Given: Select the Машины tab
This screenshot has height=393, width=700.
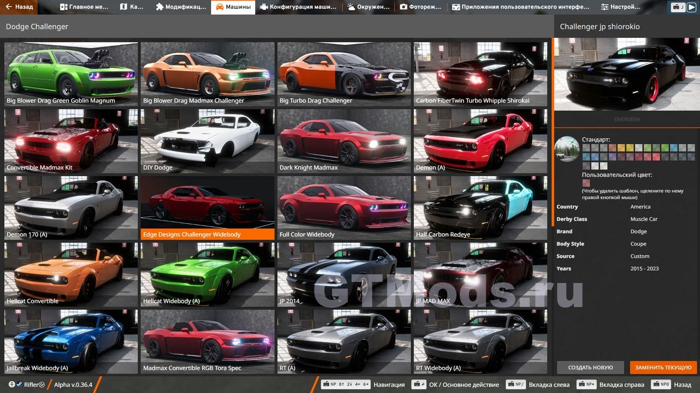Looking at the screenshot, I should 233,7.
